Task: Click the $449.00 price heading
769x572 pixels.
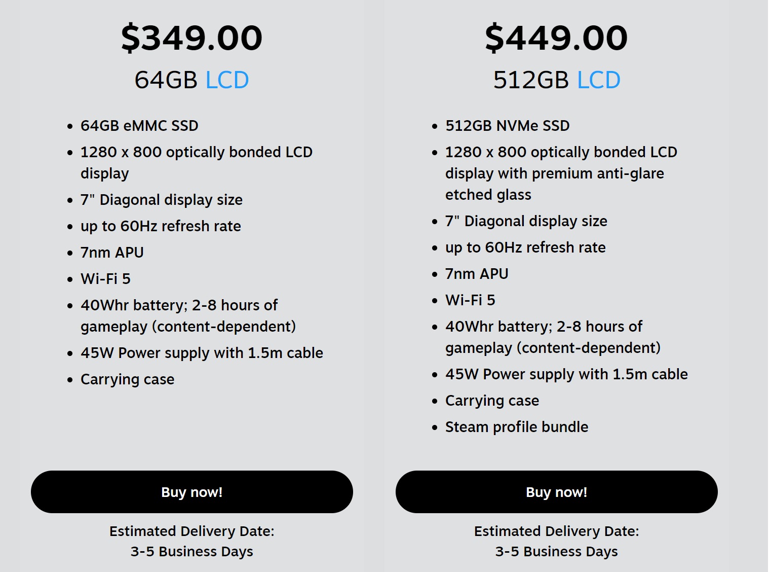Action: coord(556,38)
